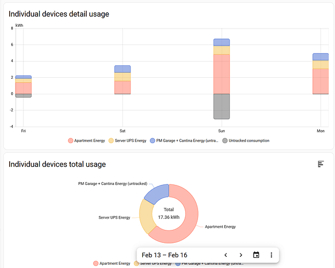
Task: Toggle Server UPS Energy in bar chart legend
Action: [x=127, y=140]
